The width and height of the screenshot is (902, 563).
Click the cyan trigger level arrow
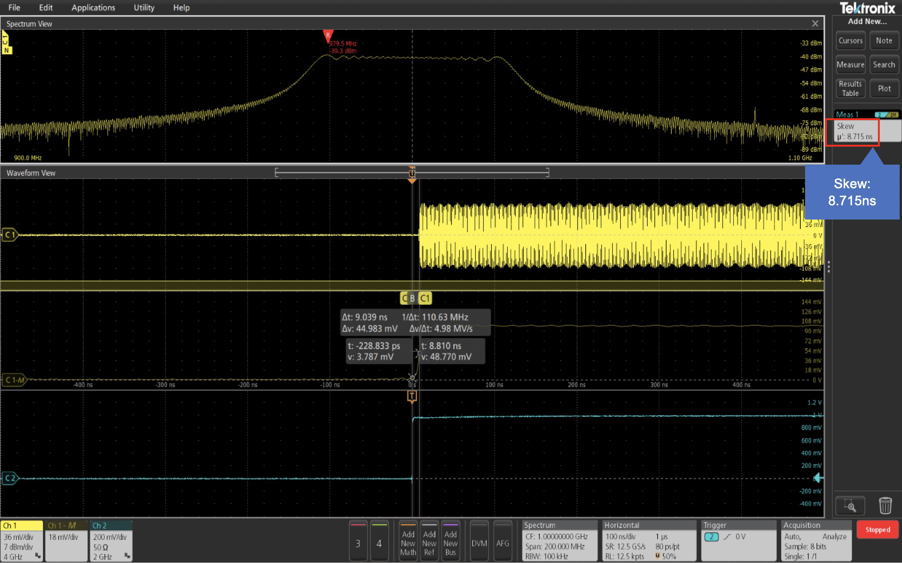[818, 478]
